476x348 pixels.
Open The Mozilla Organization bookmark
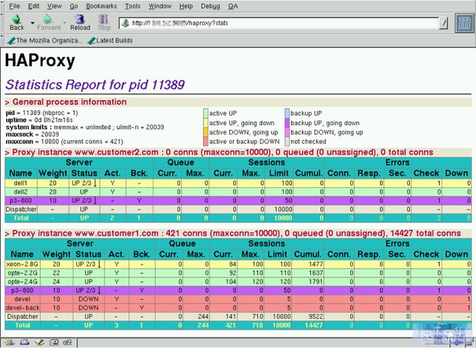45,40
